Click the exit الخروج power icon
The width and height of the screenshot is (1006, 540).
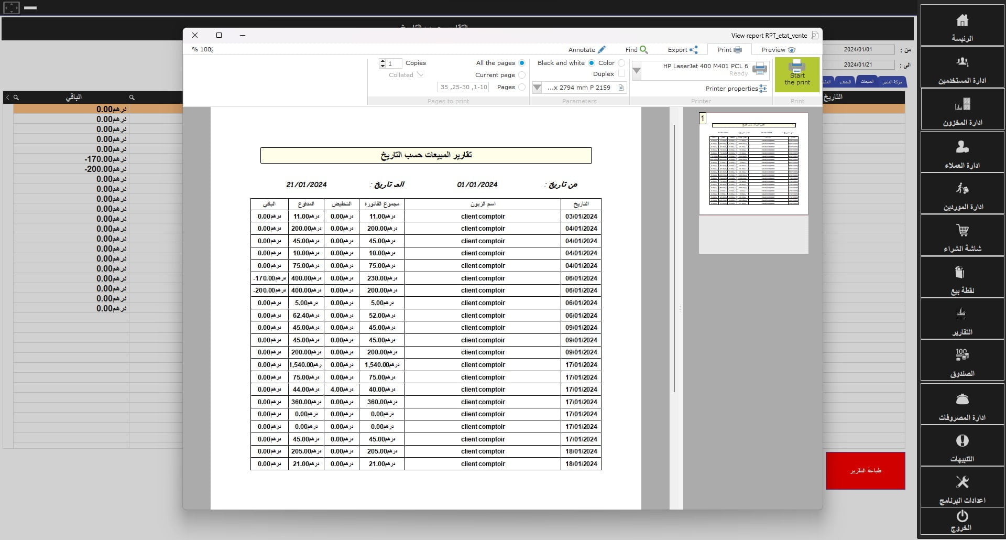[x=962, y=516]
